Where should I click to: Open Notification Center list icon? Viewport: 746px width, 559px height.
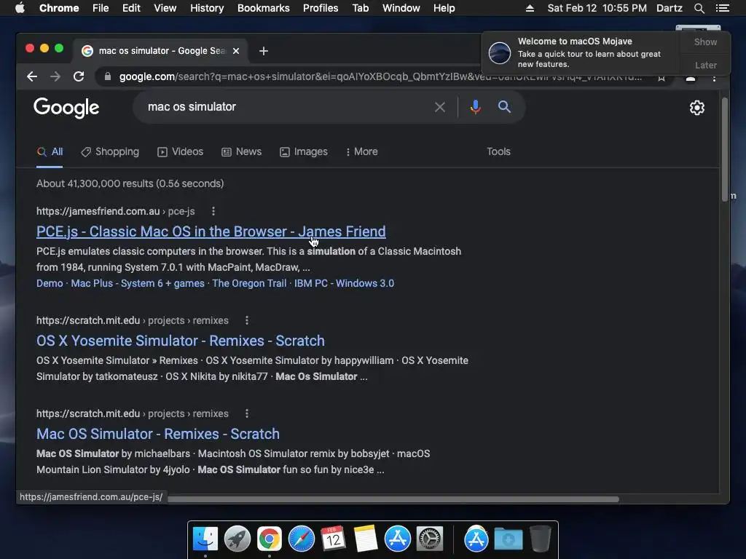pos(722,8)
